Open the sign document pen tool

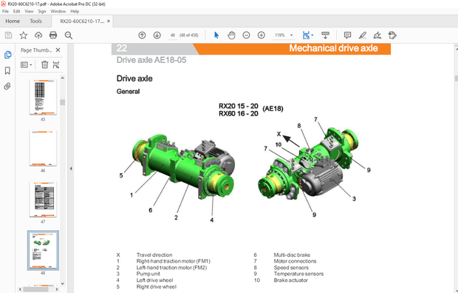377,36
